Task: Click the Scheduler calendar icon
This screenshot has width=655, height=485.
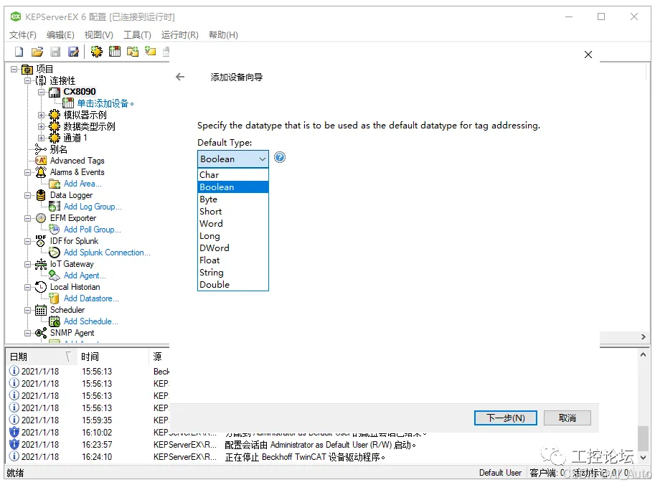Action: (41, 310)
